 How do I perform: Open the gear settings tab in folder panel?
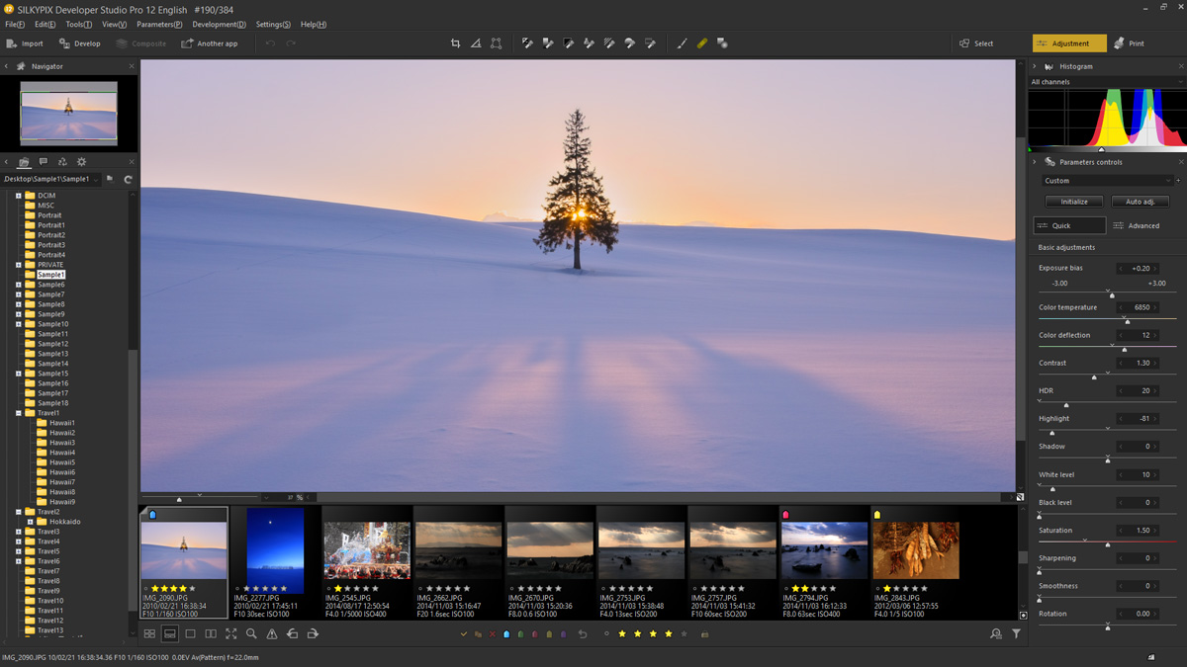pos(81,162)
